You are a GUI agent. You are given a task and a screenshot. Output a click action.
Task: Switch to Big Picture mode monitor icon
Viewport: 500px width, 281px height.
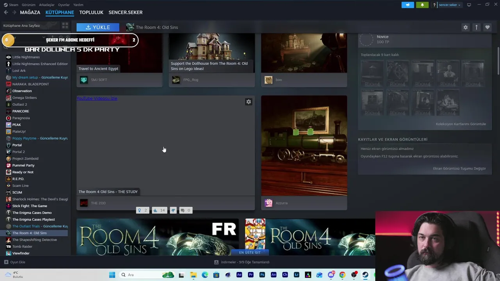click(x=469, y=5)
